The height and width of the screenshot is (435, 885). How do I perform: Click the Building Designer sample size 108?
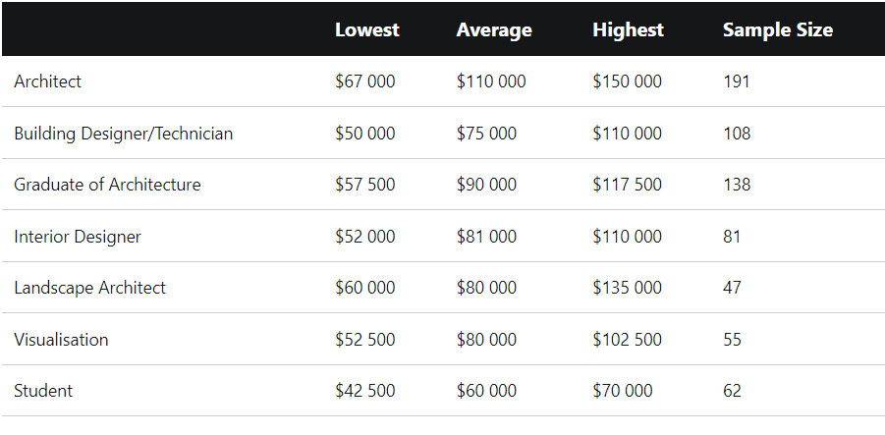(x=737, y=134)
